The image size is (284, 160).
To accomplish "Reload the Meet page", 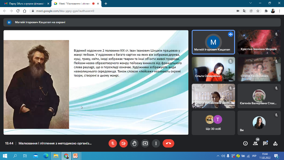I will click(x=18, y=11).
